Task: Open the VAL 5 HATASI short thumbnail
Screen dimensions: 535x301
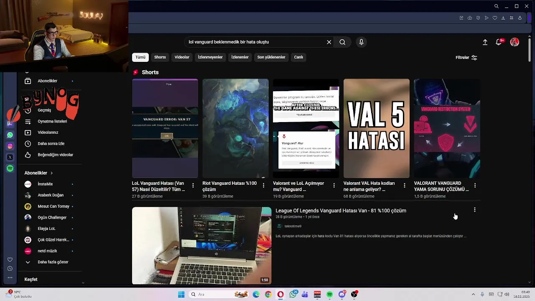Action: (377, 128)
